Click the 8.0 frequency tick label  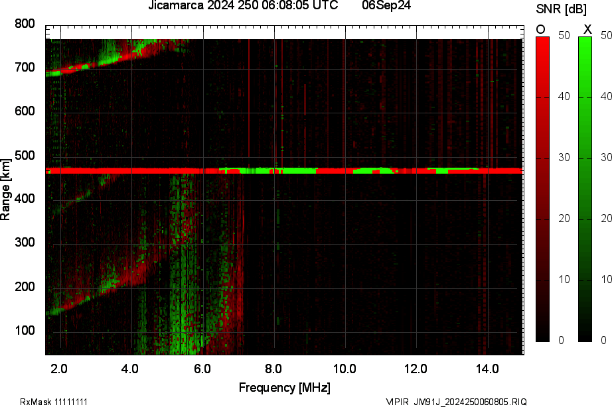[x=273, y=369]
